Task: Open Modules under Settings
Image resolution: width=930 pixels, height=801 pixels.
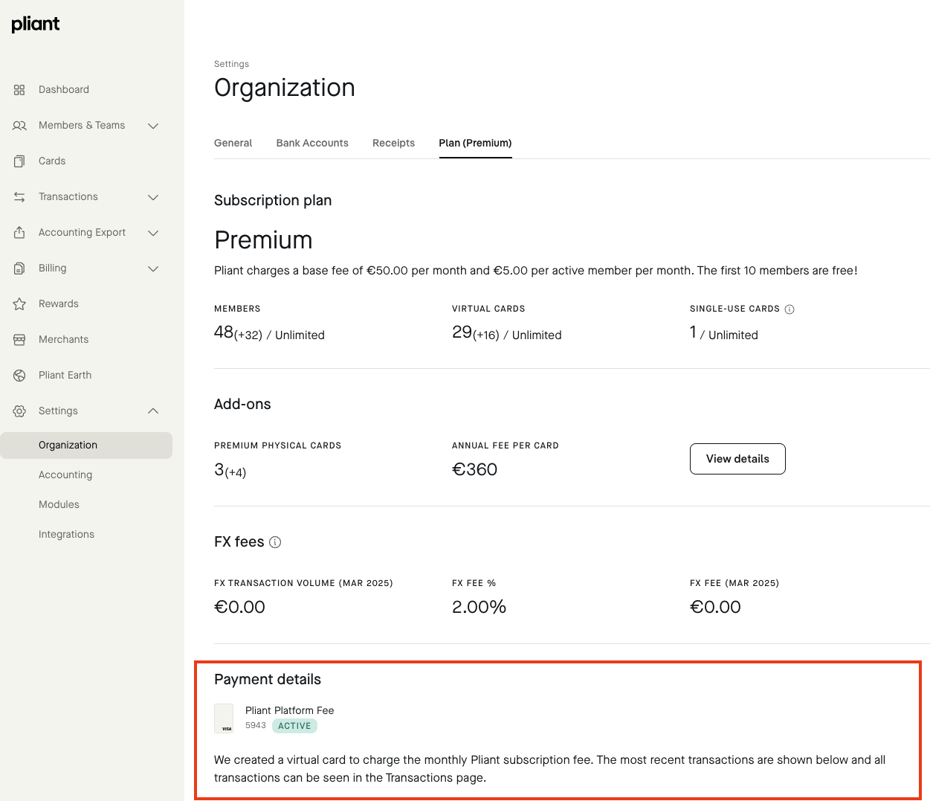Action: click(x=59, y=504)
